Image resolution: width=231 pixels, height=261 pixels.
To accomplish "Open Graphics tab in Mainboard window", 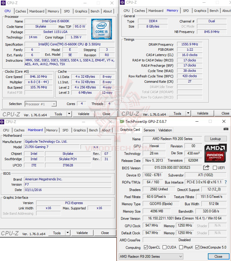I will coord(80,130).
